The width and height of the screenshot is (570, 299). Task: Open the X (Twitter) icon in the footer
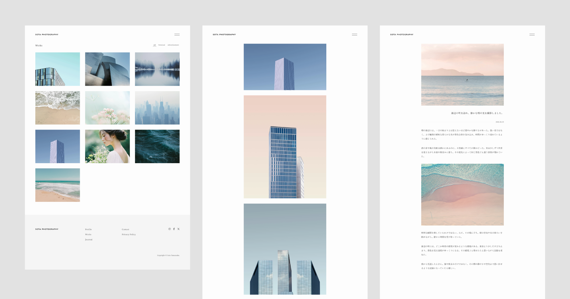(178, 229)
